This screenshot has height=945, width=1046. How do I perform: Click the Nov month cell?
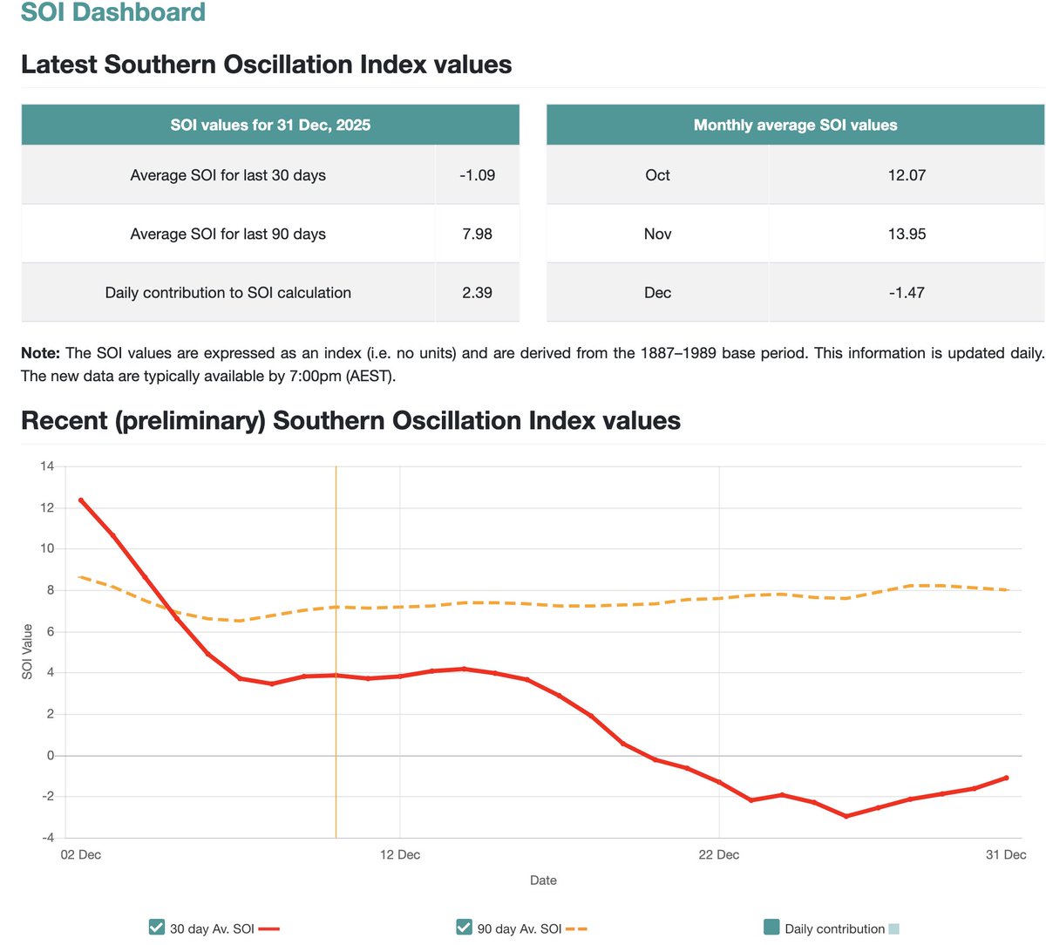click(658, 234)
